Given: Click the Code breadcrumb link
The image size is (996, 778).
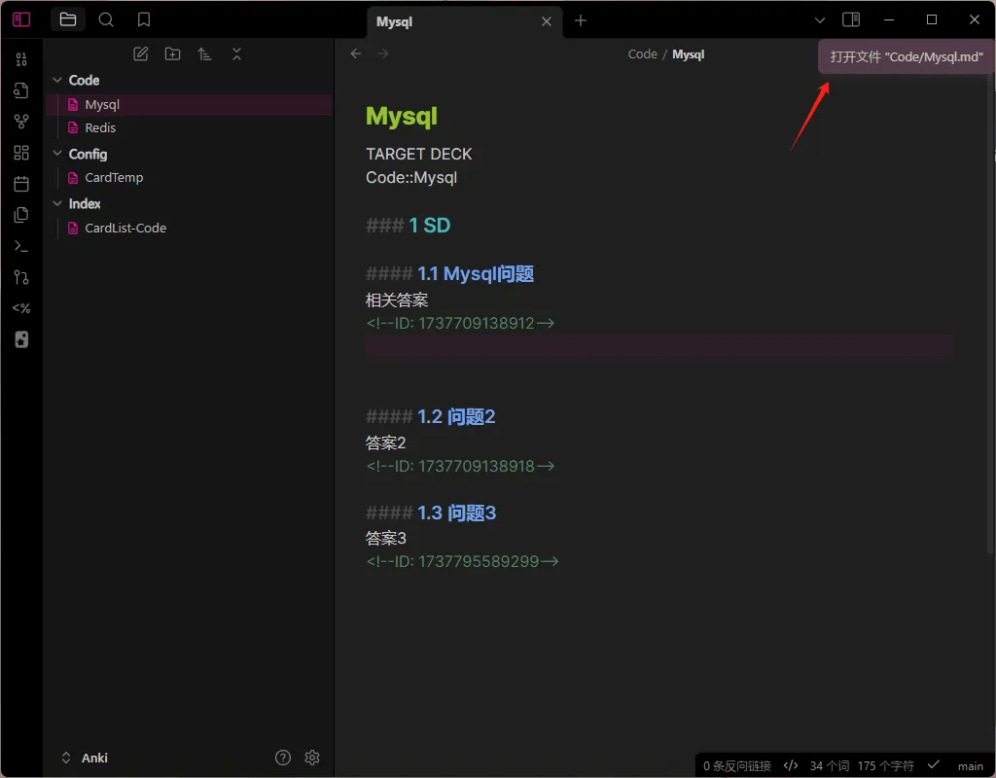Looking at the screenshot, I should coord(642,54).
